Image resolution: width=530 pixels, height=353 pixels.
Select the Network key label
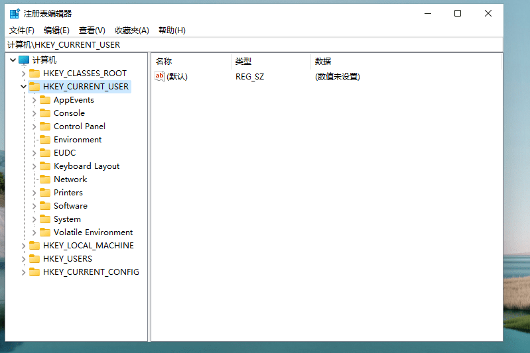70,179
